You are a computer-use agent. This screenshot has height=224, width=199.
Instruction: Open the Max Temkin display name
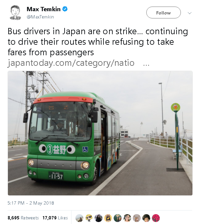point(43,9)
